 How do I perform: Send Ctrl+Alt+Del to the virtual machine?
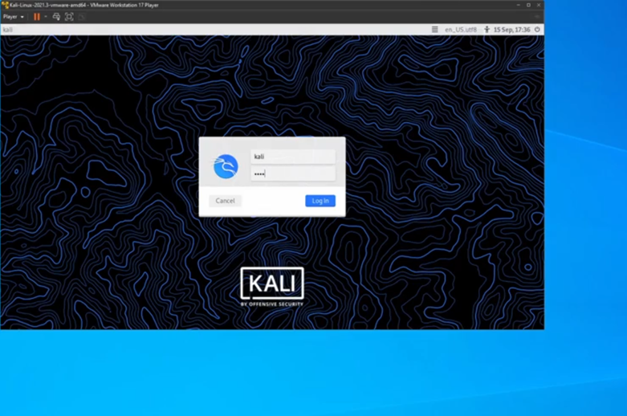[56, 17]
